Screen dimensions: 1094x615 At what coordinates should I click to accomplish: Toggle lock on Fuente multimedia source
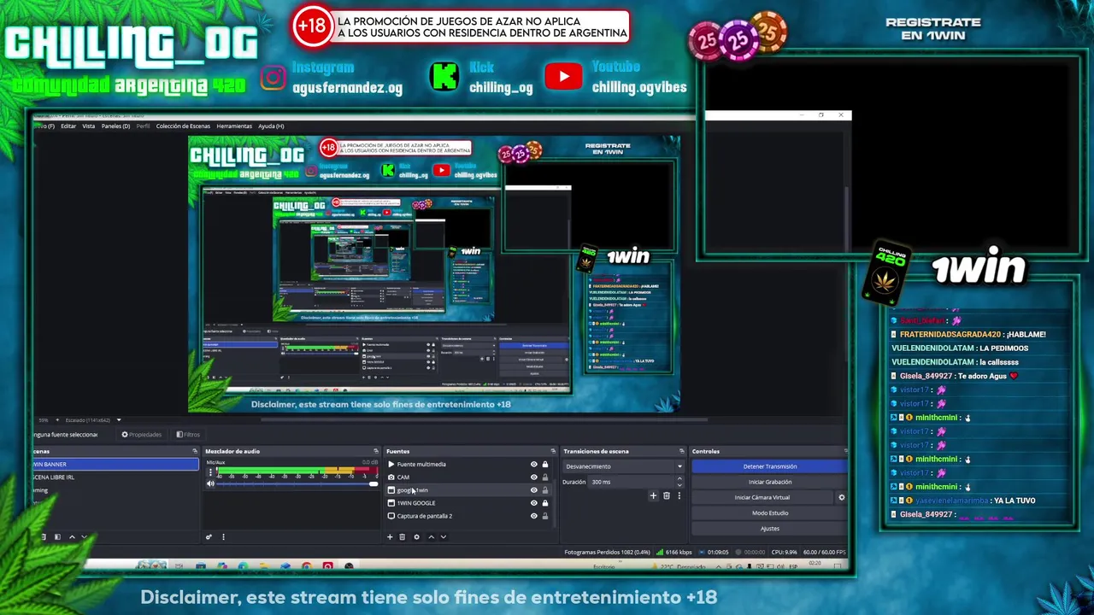pyautogui.click(x=545, y=464)
